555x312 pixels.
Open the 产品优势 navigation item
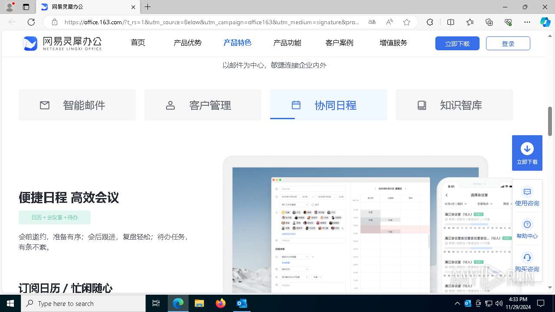coord(188,42)
